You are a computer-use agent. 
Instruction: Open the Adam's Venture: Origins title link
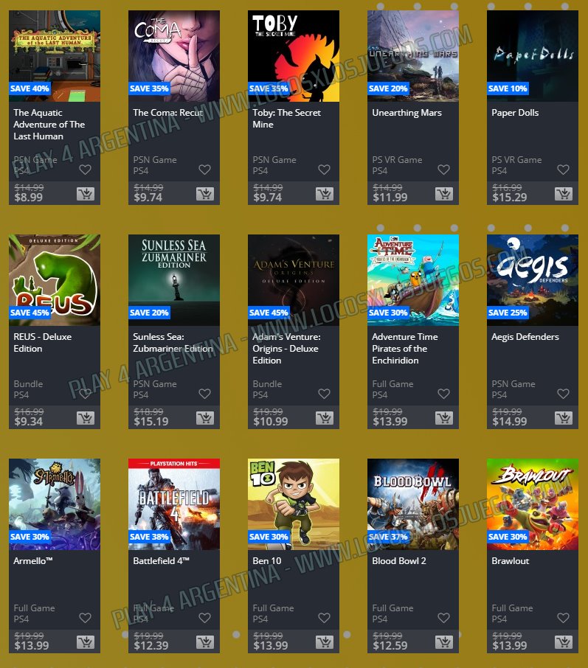point(286,349)
